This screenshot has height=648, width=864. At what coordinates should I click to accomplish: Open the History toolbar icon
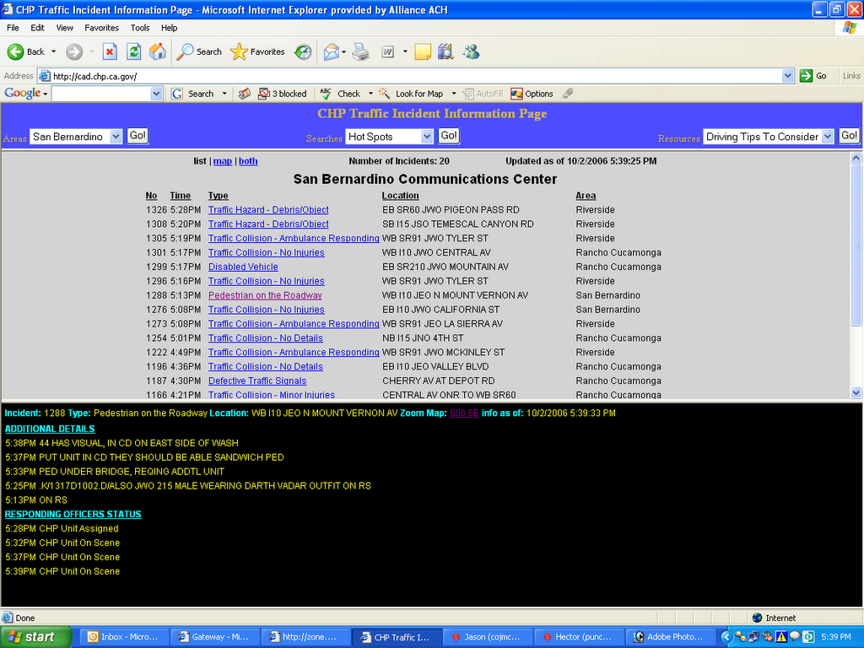pyautogui.click(x=303, y=52)
